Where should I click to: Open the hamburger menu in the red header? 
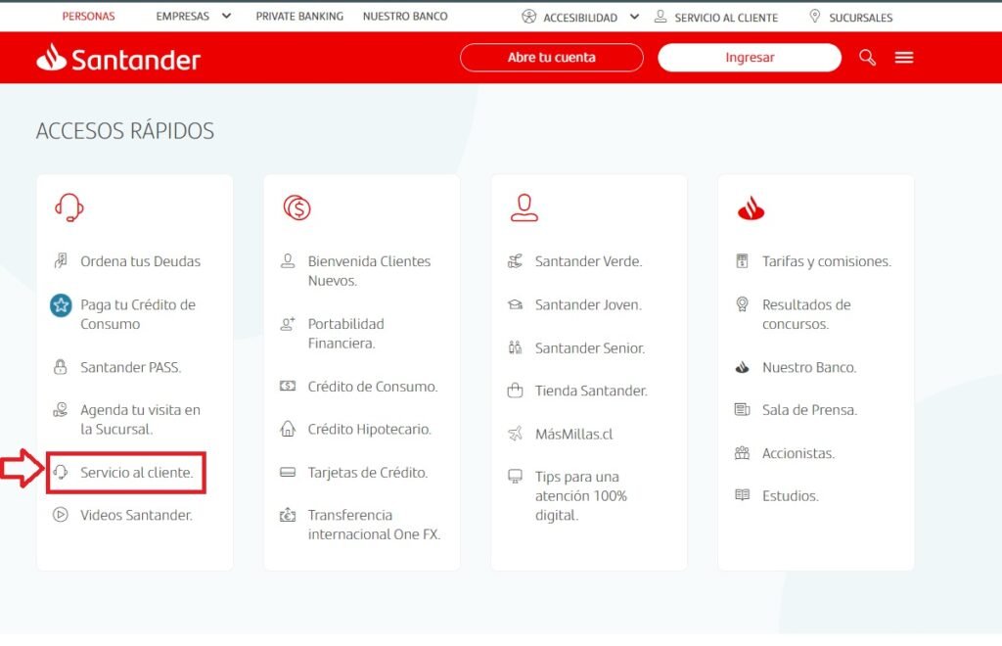pos(903,58)
